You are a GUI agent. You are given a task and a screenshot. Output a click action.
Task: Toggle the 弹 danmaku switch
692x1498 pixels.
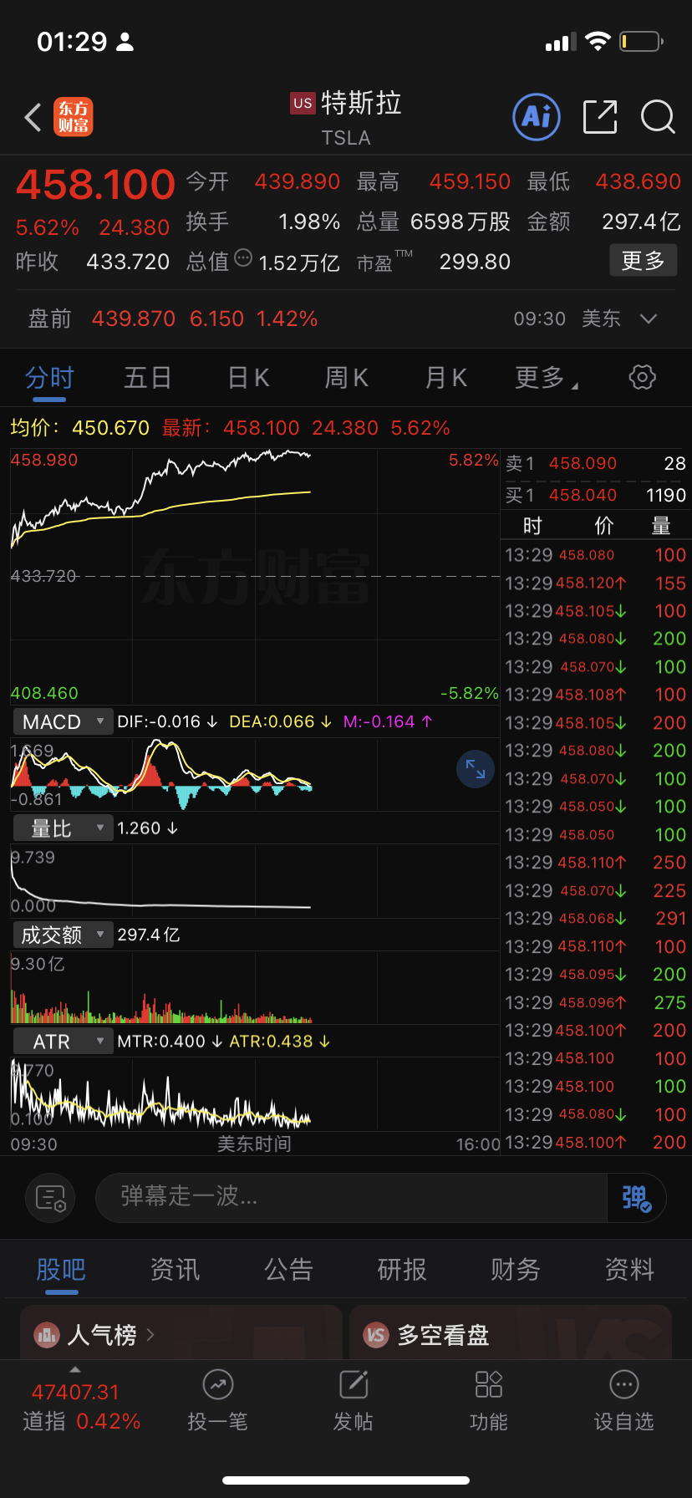point(636,1198)
